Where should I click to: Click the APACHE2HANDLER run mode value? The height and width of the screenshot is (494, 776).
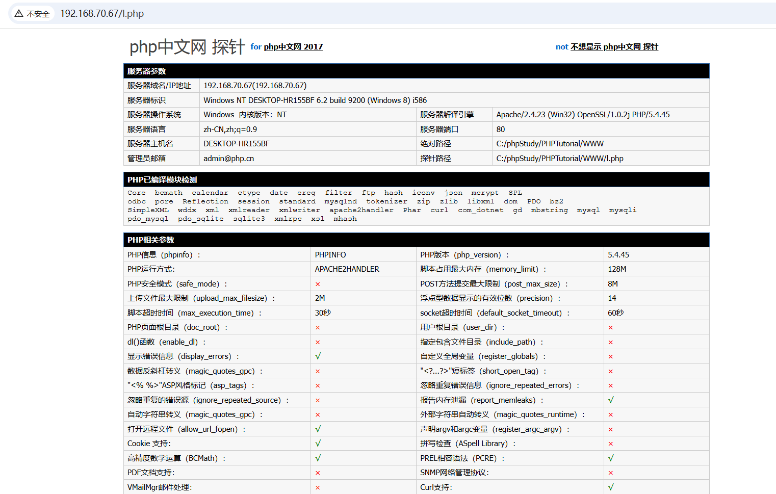tap(347, 269)
